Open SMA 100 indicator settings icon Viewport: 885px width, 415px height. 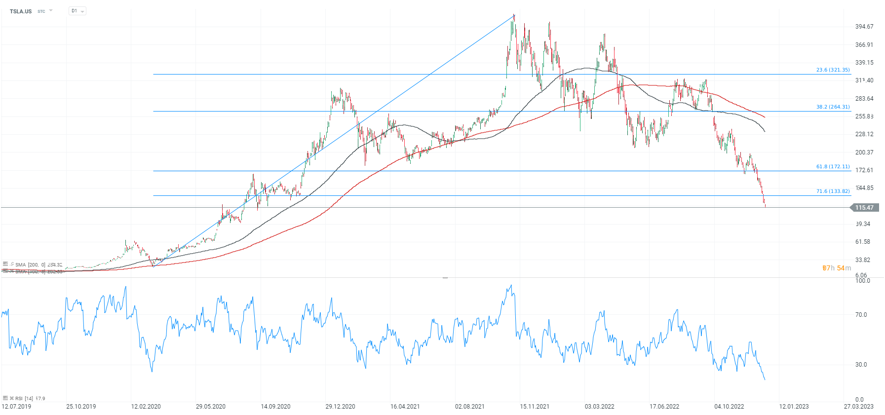click(x=5, y=271)
